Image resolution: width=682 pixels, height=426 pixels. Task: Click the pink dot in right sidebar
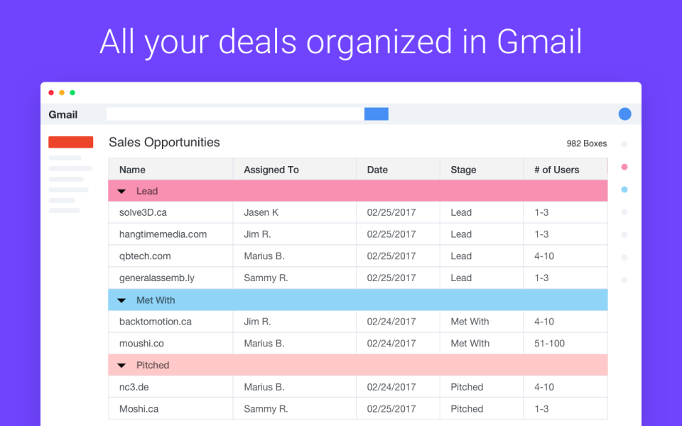(x=624, y=167)
